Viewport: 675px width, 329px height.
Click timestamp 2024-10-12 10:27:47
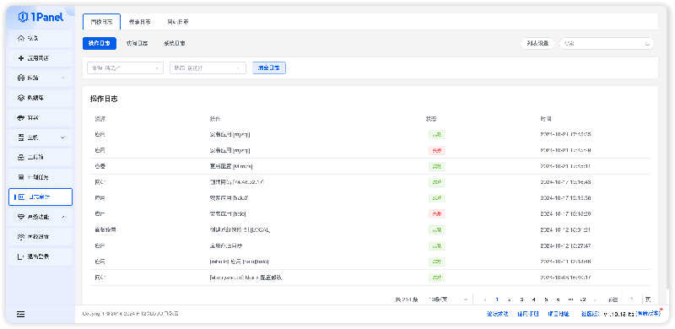click(x=565, y=245)
